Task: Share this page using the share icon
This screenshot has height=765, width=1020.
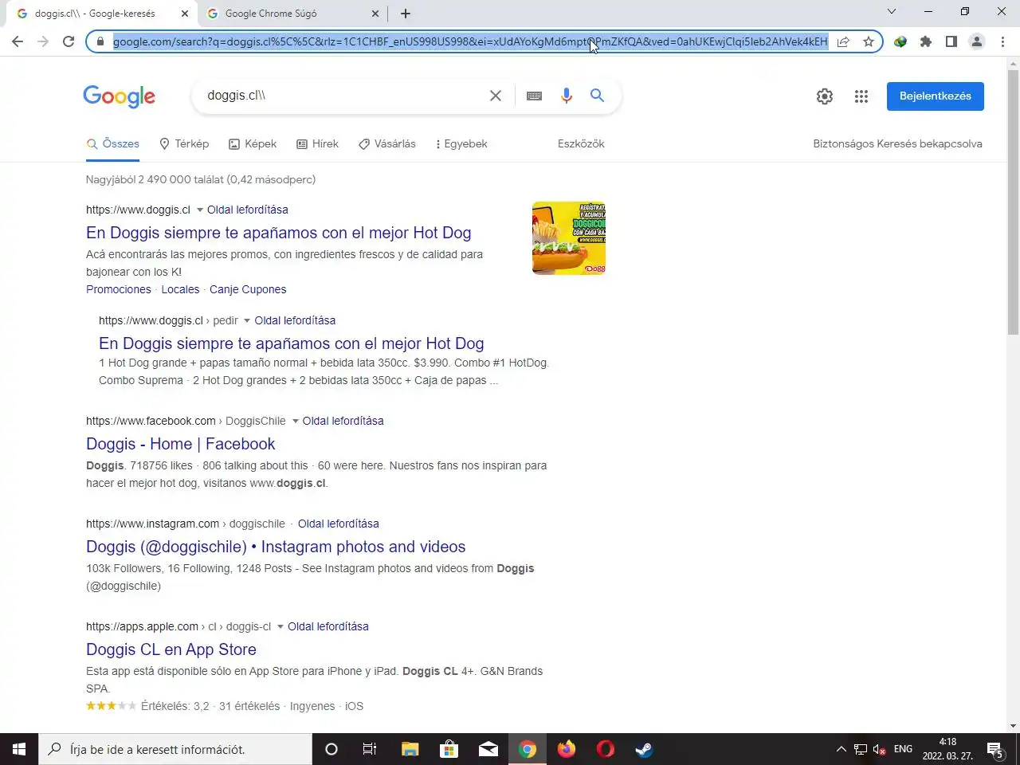Action: click(x=843, y=41)
